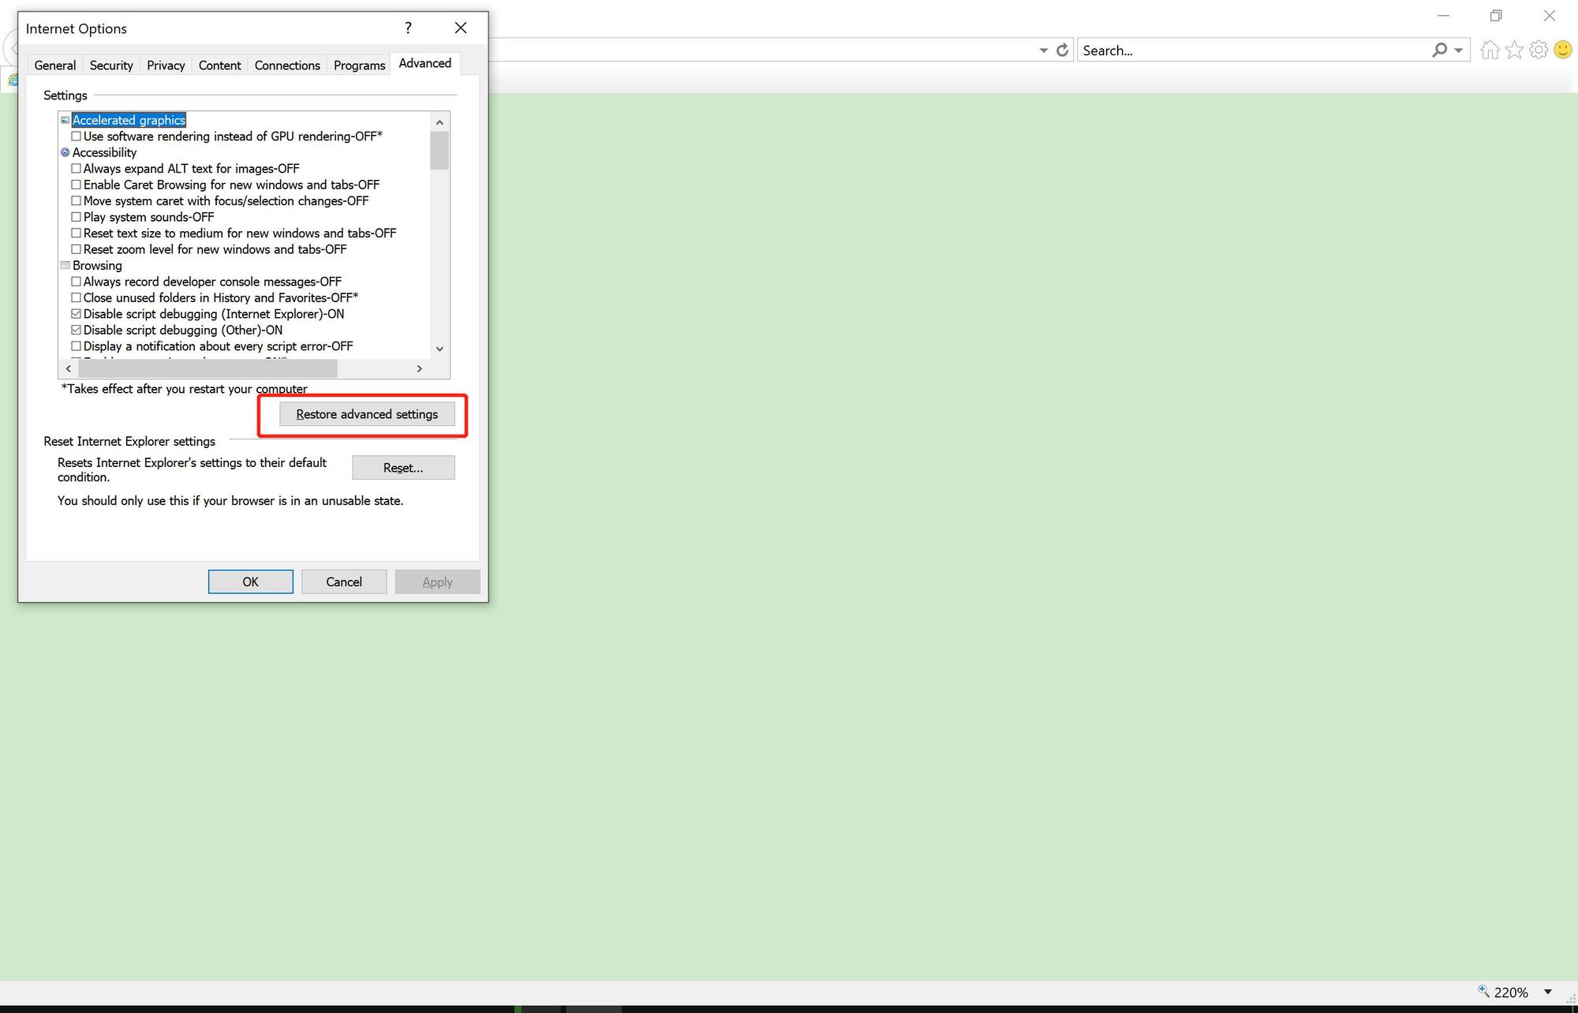This screenshot has width=1578, height=1013.
Task: Close the Internet Options dialog
Action: point(461,28)
